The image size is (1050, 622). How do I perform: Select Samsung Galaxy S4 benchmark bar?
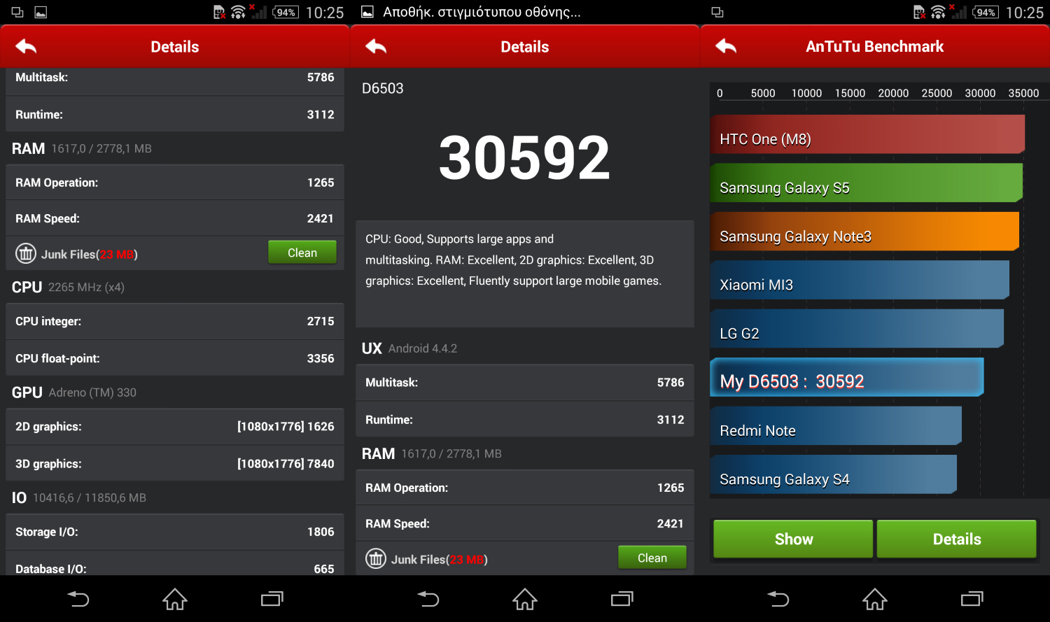click(833, 474)
